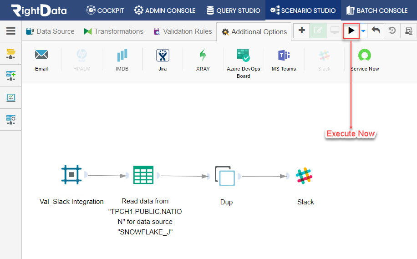Switch to the Transformations tab

coord(113,31)
